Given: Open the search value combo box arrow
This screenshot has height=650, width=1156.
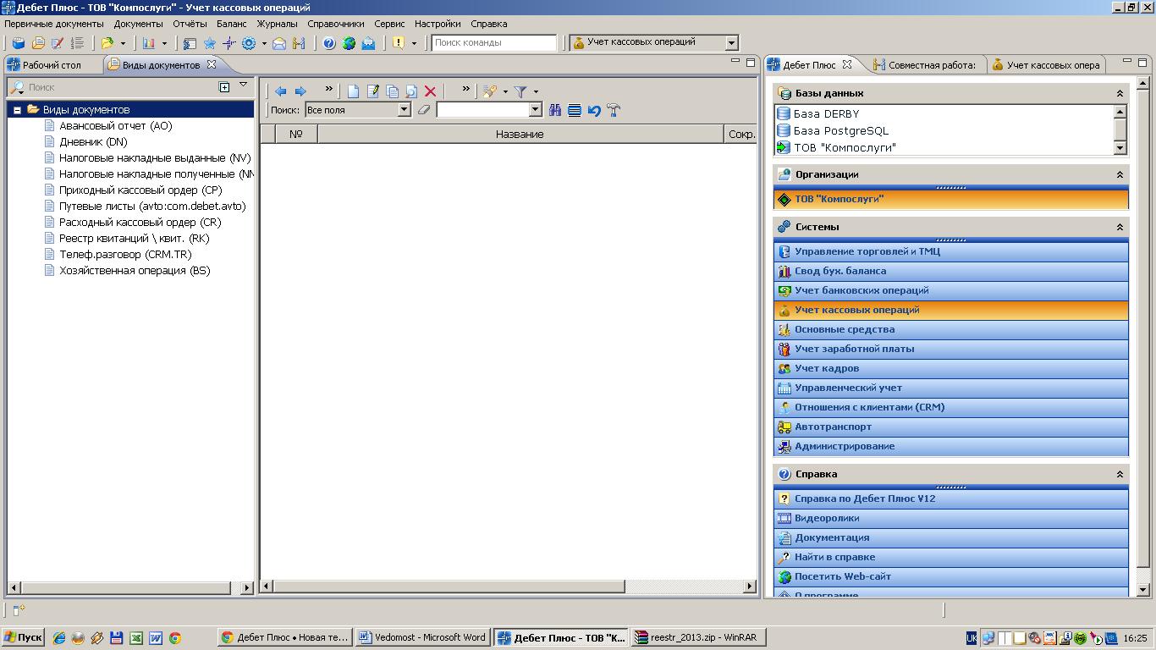Looking at the screenshot, I should click(x=535, y=109).
